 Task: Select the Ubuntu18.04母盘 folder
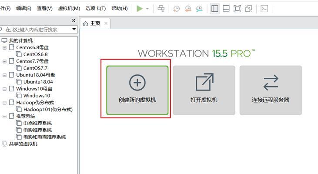36,75
